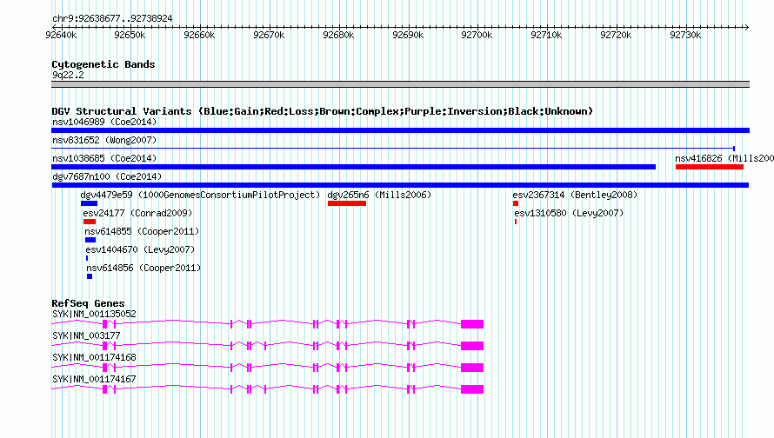Click the 92720k ruler tick label

click(616, 35)
